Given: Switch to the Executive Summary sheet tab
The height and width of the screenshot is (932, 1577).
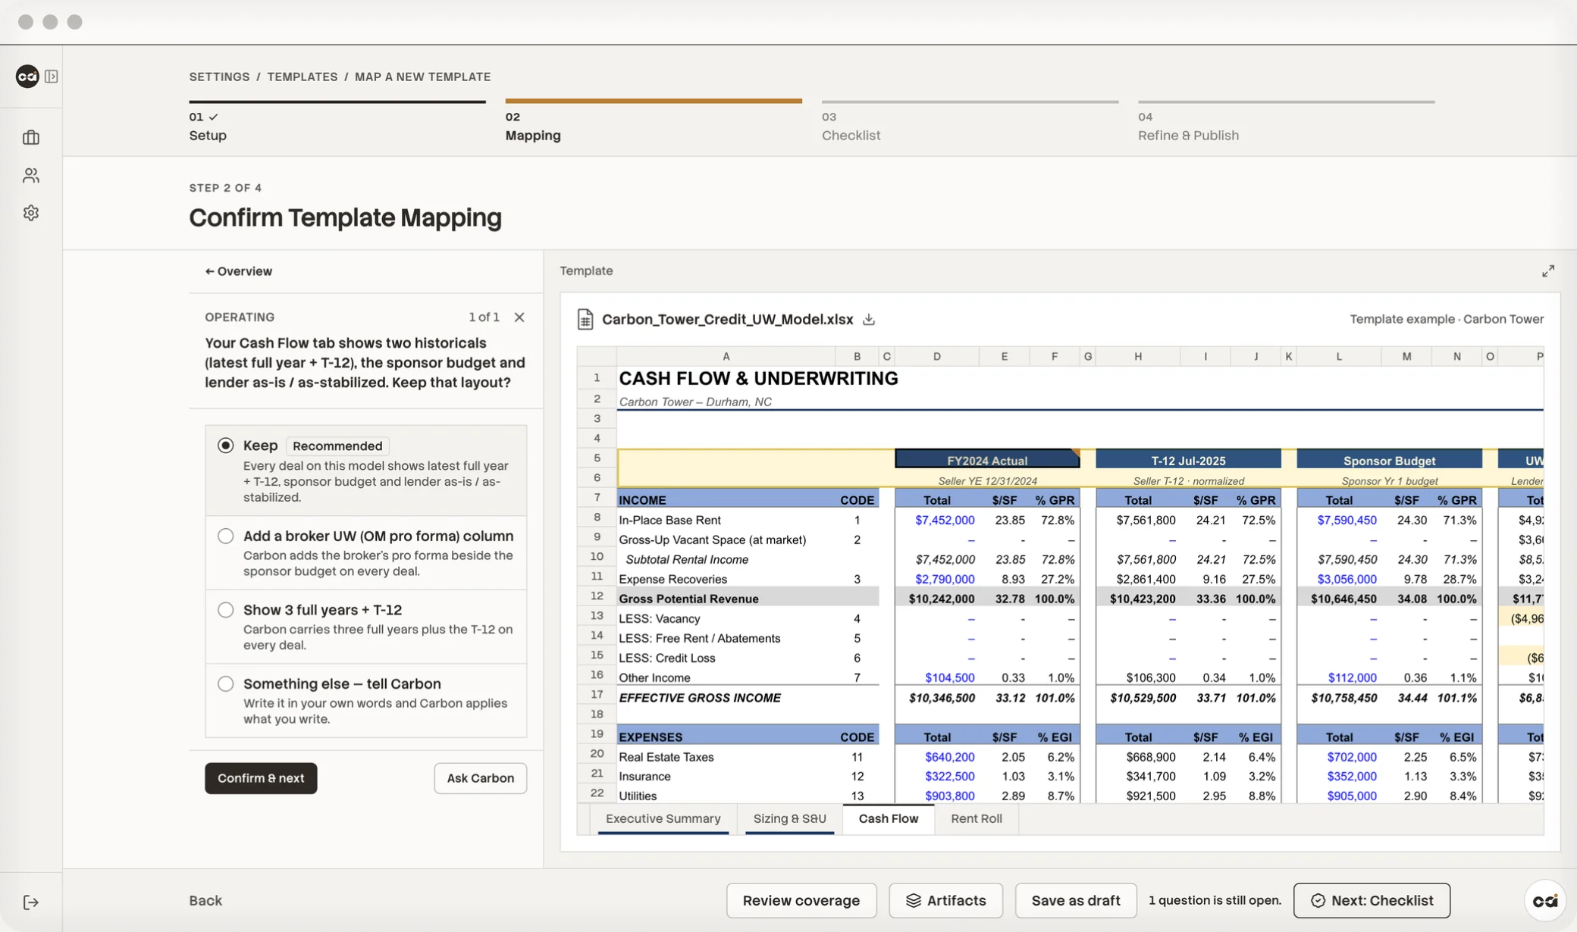Looking at the screenshot, I should [663, 818].
